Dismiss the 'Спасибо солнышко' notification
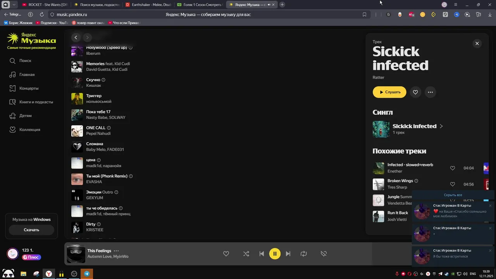 (x=490, y=206)
